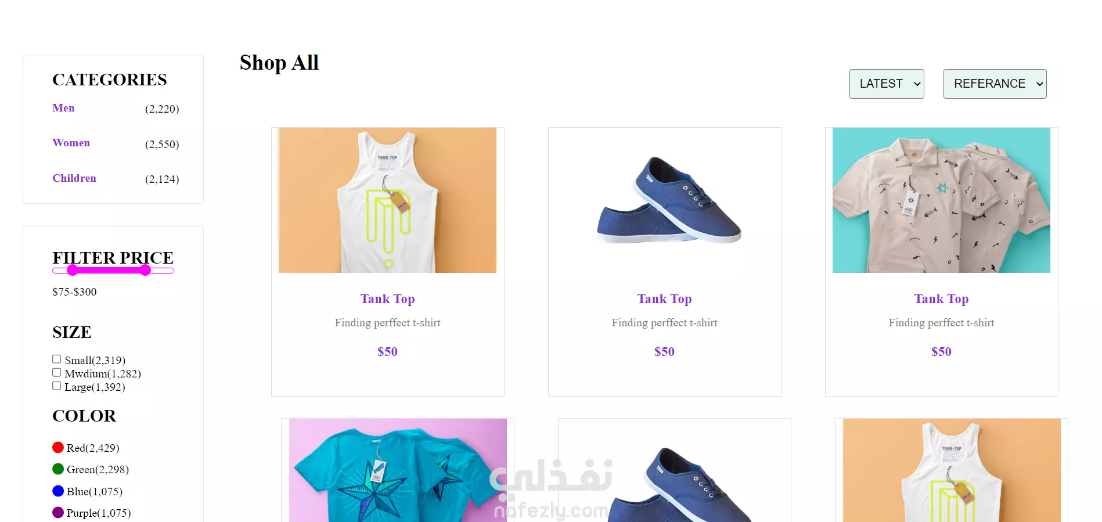The image size is (1102, 522).
Task: Tick the Mwdium size checkbox
Action: 56,372
